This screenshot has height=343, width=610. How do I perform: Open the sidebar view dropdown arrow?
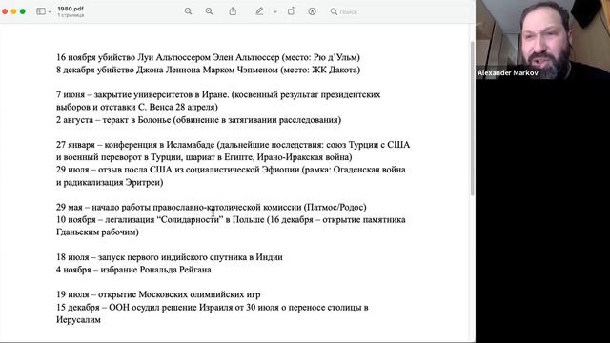pos(50,12)
